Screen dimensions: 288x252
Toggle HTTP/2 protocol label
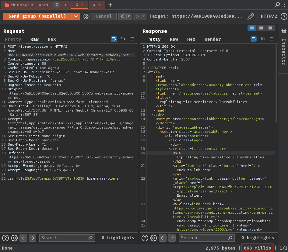[269, 16]
